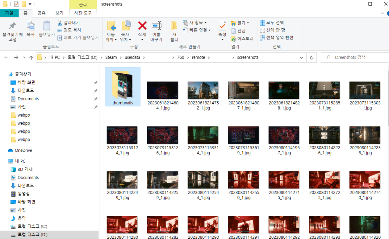
Task: Click Properties icon in Quick Access Toolbar
Action: click(x=16, y=4)
